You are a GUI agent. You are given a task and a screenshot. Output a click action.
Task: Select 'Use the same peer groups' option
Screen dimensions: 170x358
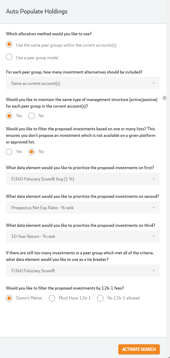coord(9,45)
